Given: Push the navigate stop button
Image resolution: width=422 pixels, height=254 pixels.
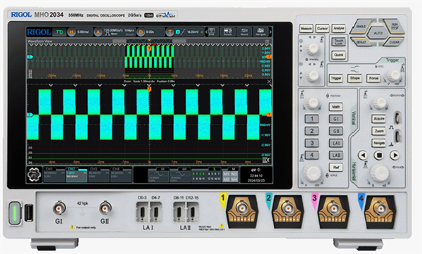Looking at the screenshot, I should (379, 155).
